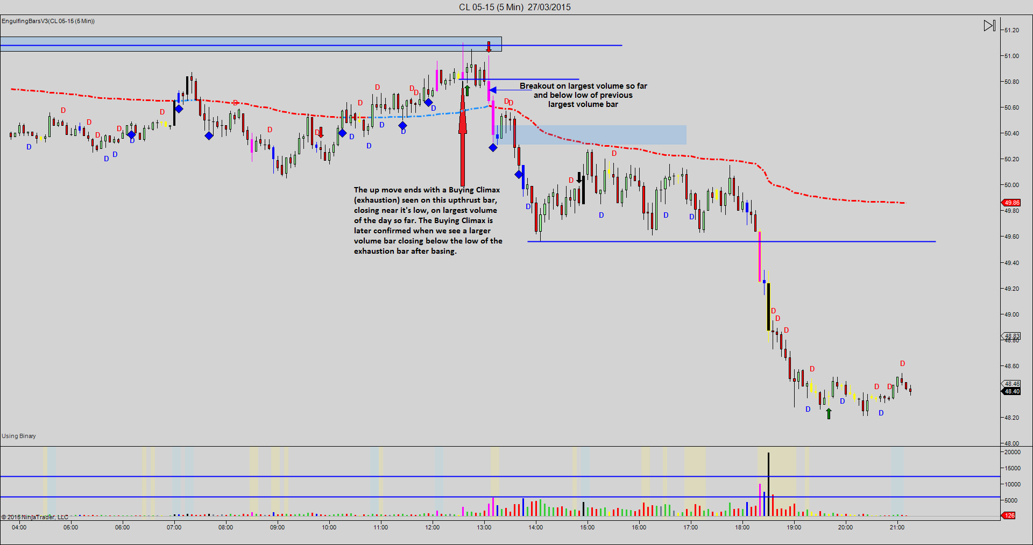
Task: Click the red 126 volume marker
Action: 1009,515
